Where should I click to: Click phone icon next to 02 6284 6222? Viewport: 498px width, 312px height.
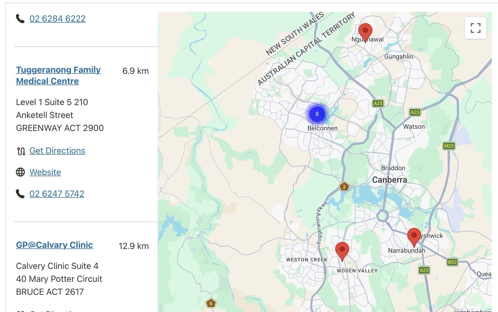point(20,19)
